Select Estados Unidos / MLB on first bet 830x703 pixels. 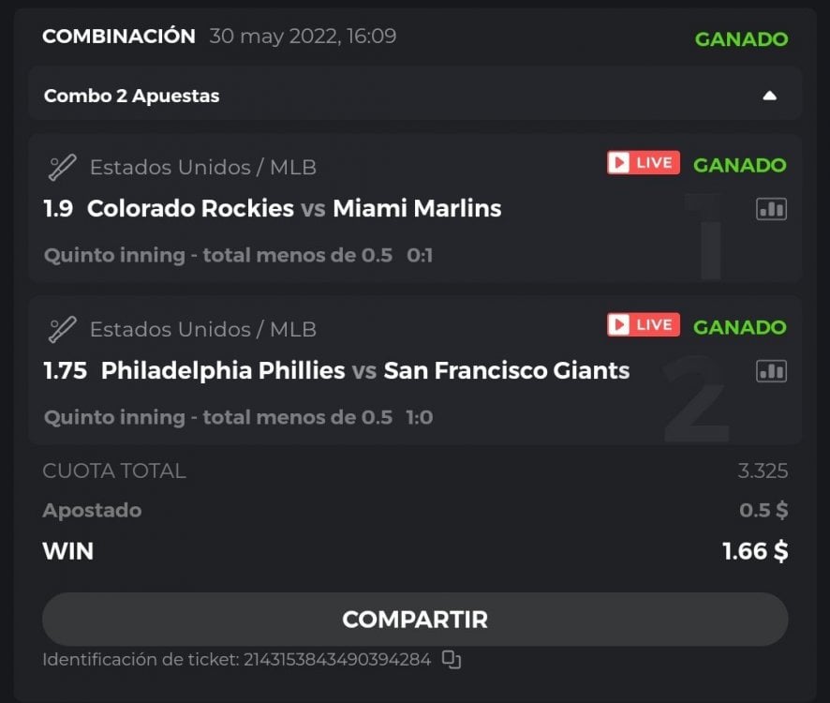tap(202, 168)
